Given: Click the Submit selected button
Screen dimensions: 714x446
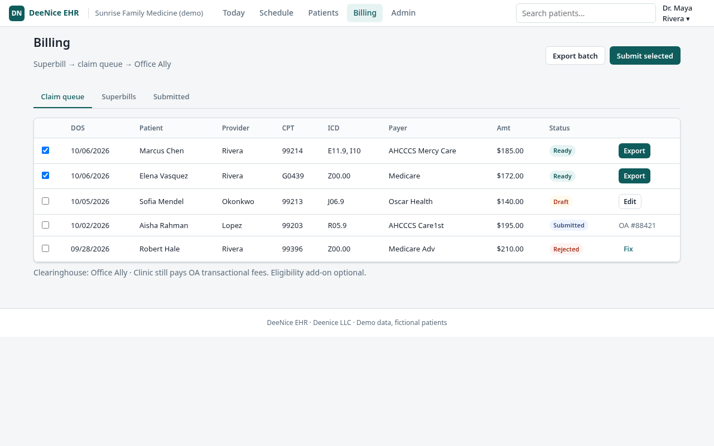Looking at the screenshot, I should pos(645,56).
